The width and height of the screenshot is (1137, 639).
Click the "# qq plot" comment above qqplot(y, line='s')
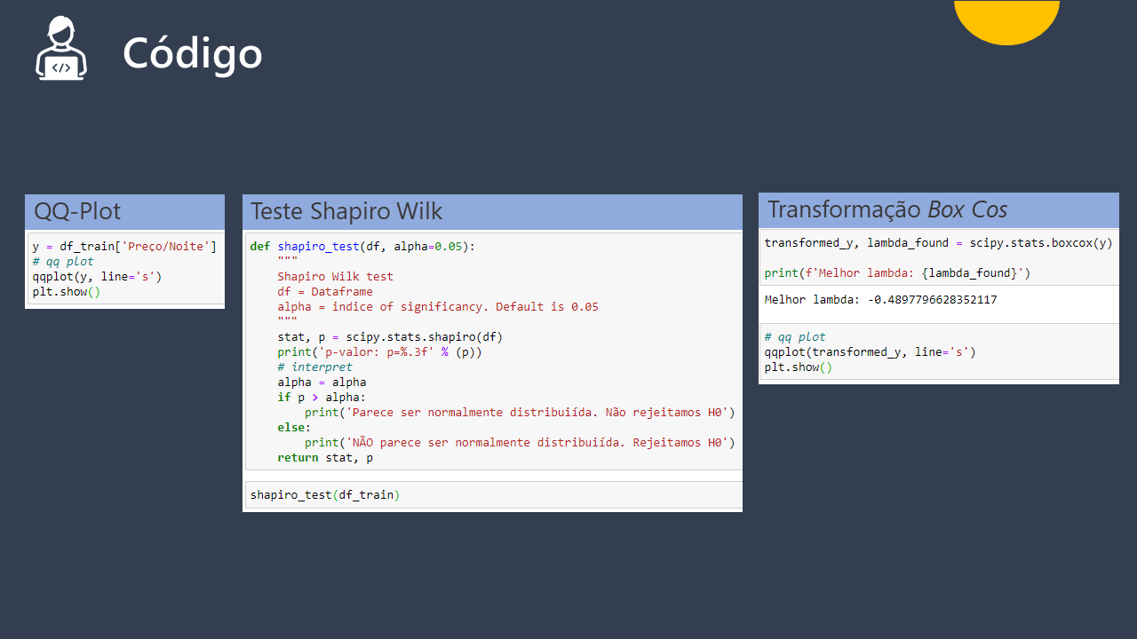(63, 262)
